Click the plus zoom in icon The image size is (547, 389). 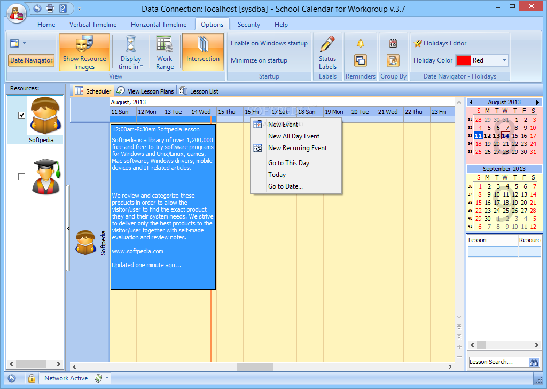tap(459, 347)
